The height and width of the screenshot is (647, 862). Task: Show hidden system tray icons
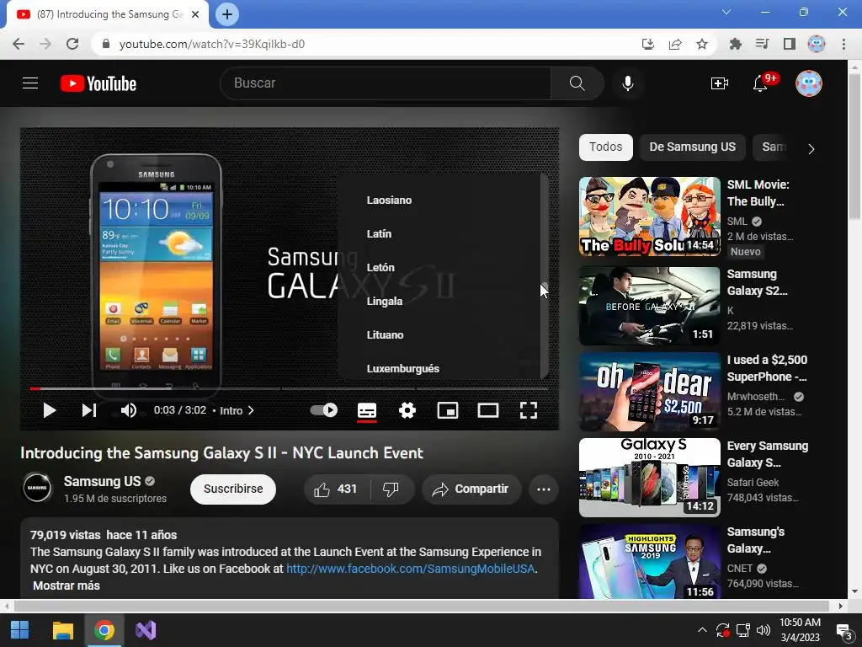point(703,630)
